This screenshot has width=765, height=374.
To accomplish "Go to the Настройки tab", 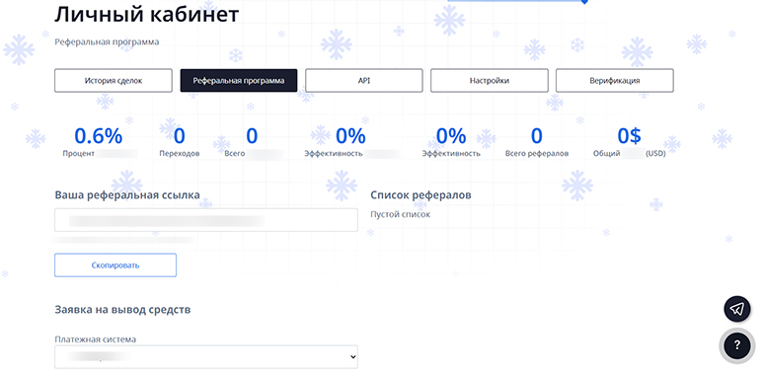I will (x=490, y=81).
